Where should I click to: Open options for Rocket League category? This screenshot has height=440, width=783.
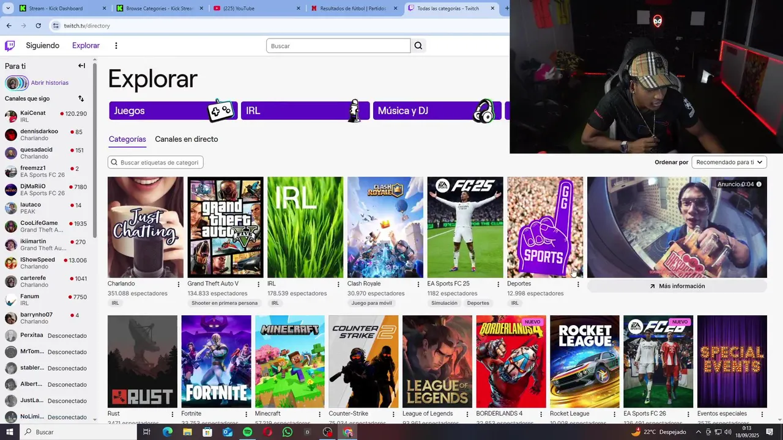615,414
